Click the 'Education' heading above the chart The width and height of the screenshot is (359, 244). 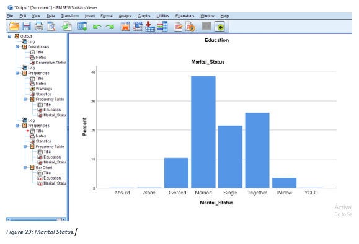[216, 40]
